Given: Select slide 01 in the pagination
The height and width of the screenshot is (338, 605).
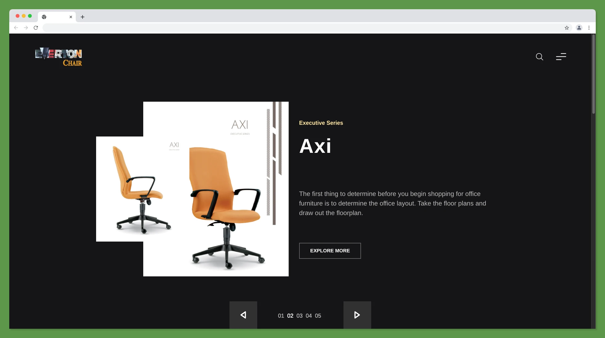Looking at the screenshot, I should [x=281, y=316].
